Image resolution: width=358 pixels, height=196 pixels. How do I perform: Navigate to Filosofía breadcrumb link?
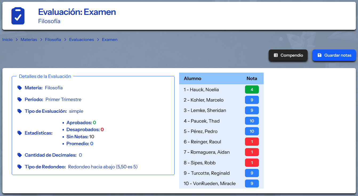click(x=53, y=40)
